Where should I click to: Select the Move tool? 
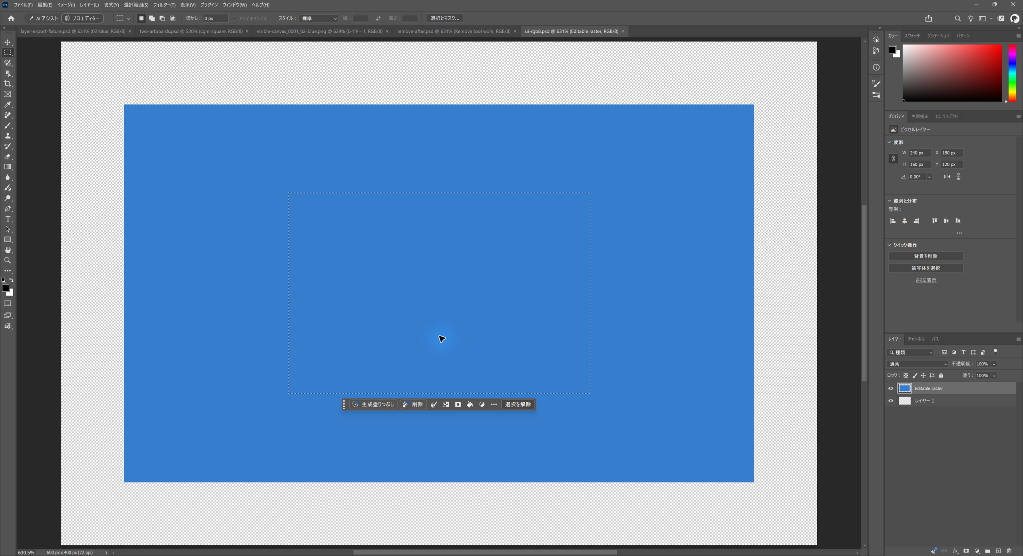(x=8, y=42)
